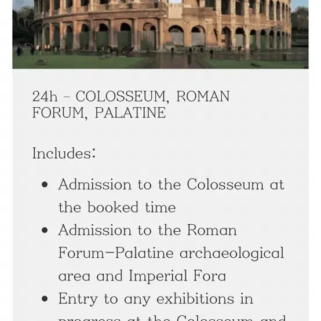Click the partially cut-off text line at bottom

pyautogui.click(x=172, y=318)
